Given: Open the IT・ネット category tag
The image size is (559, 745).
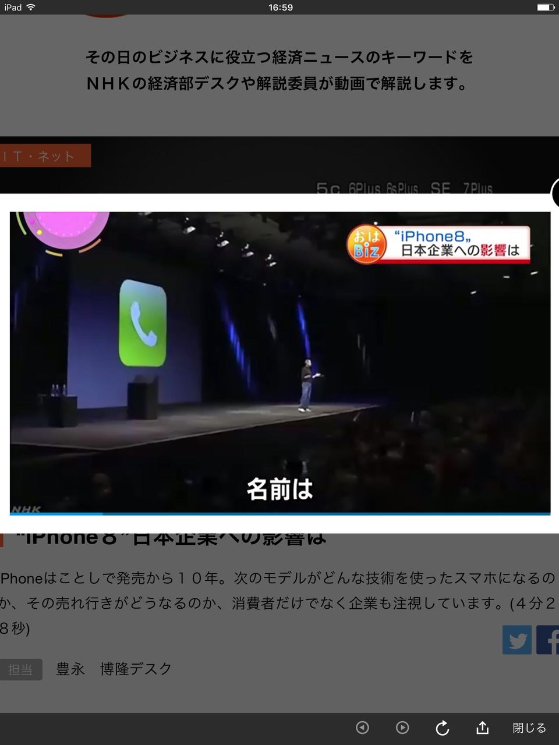Looking at the screenshot, I should [x=45, y=155].
